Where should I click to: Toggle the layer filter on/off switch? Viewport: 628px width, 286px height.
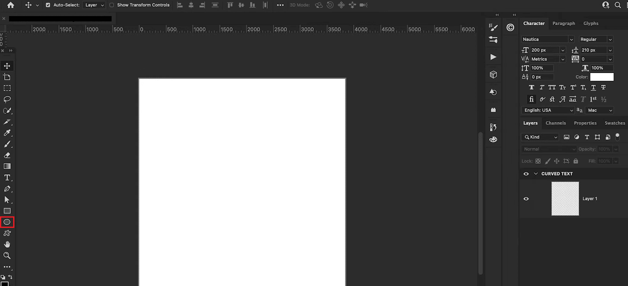(x=617, y=136)
